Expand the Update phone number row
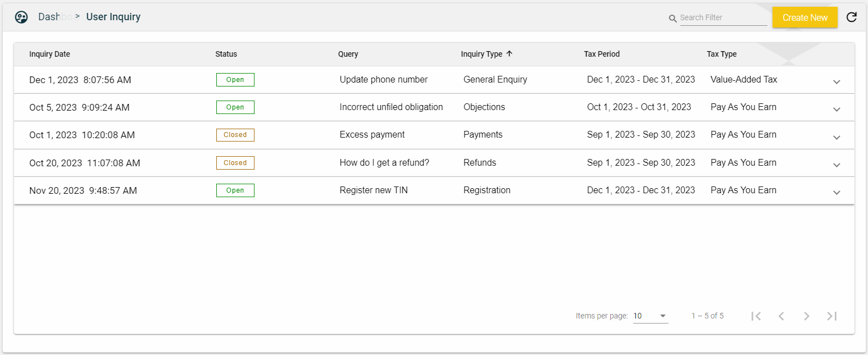Image resolution: width=868 pixels, height=355 pixels. (837, 81)
